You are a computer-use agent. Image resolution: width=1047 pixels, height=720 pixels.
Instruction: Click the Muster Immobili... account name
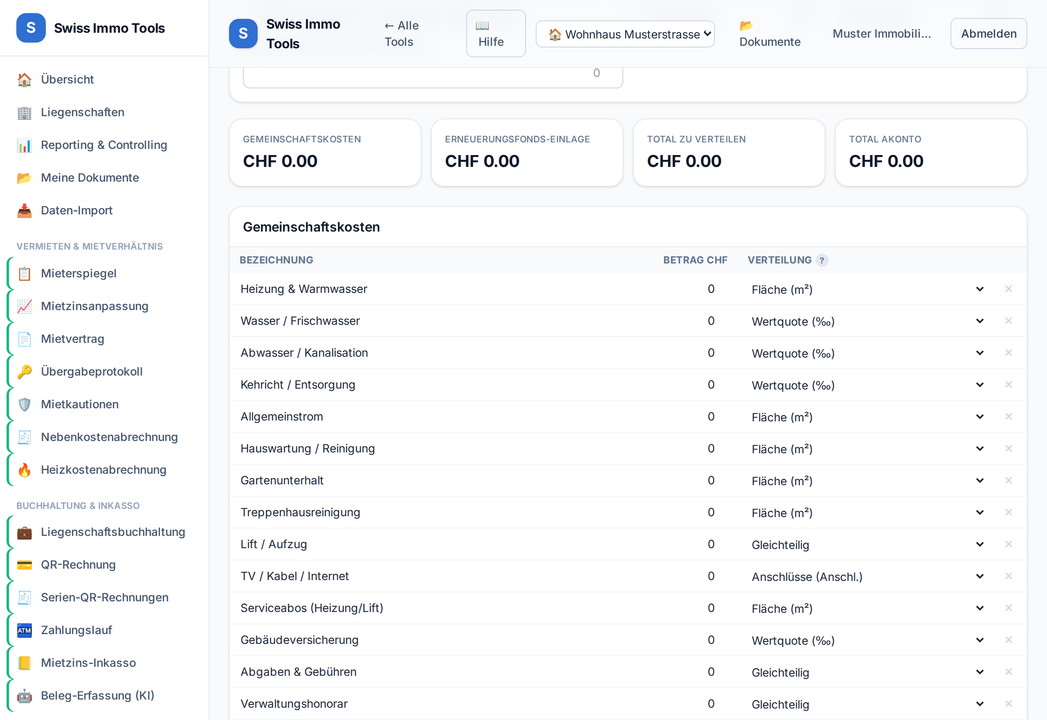(881, 34)
